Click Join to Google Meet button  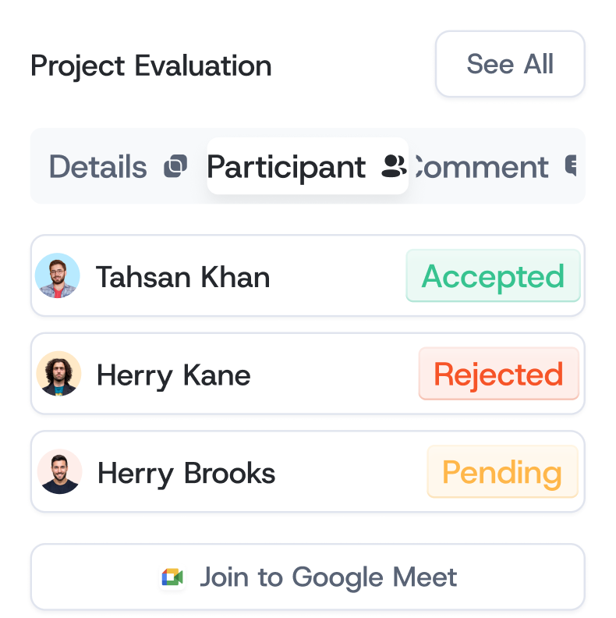click(307, 577)
